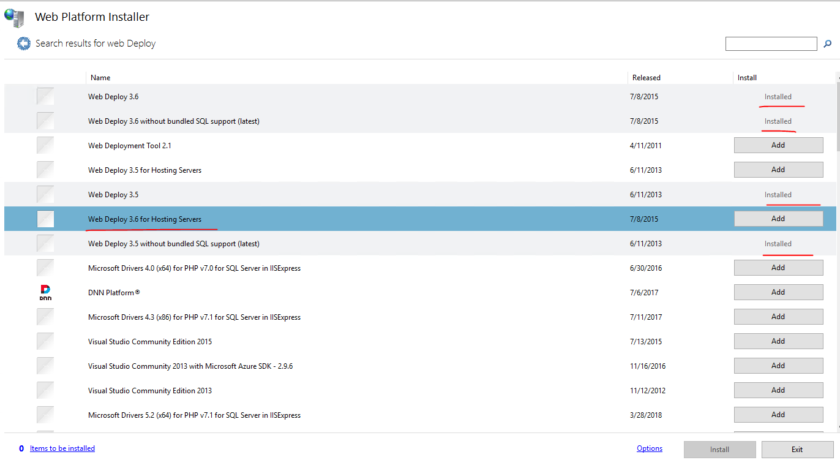
Task: Select the DNN Platform name text
Action: pos(114,293)
